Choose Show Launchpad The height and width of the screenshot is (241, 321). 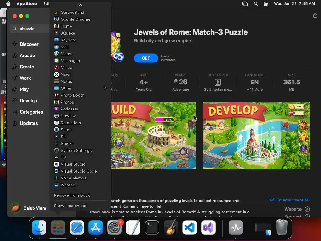80,206
